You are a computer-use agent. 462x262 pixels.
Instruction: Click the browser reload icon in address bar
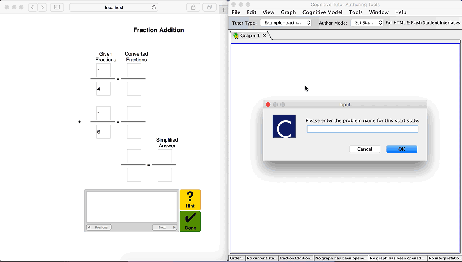153,7
